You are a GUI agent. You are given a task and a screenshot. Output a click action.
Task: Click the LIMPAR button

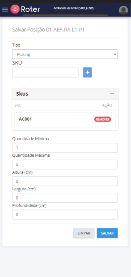pyautogui.click(x=84, y=233)
